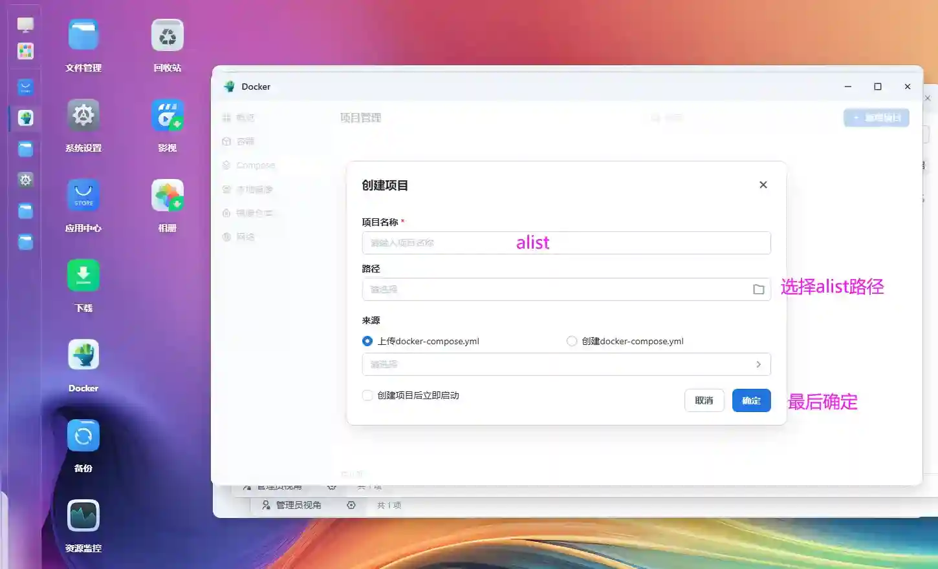The width and height of the screenshot is (938, 569).
Task: Open the 应用中心 store icon
Action: click(x=83, y=196)
